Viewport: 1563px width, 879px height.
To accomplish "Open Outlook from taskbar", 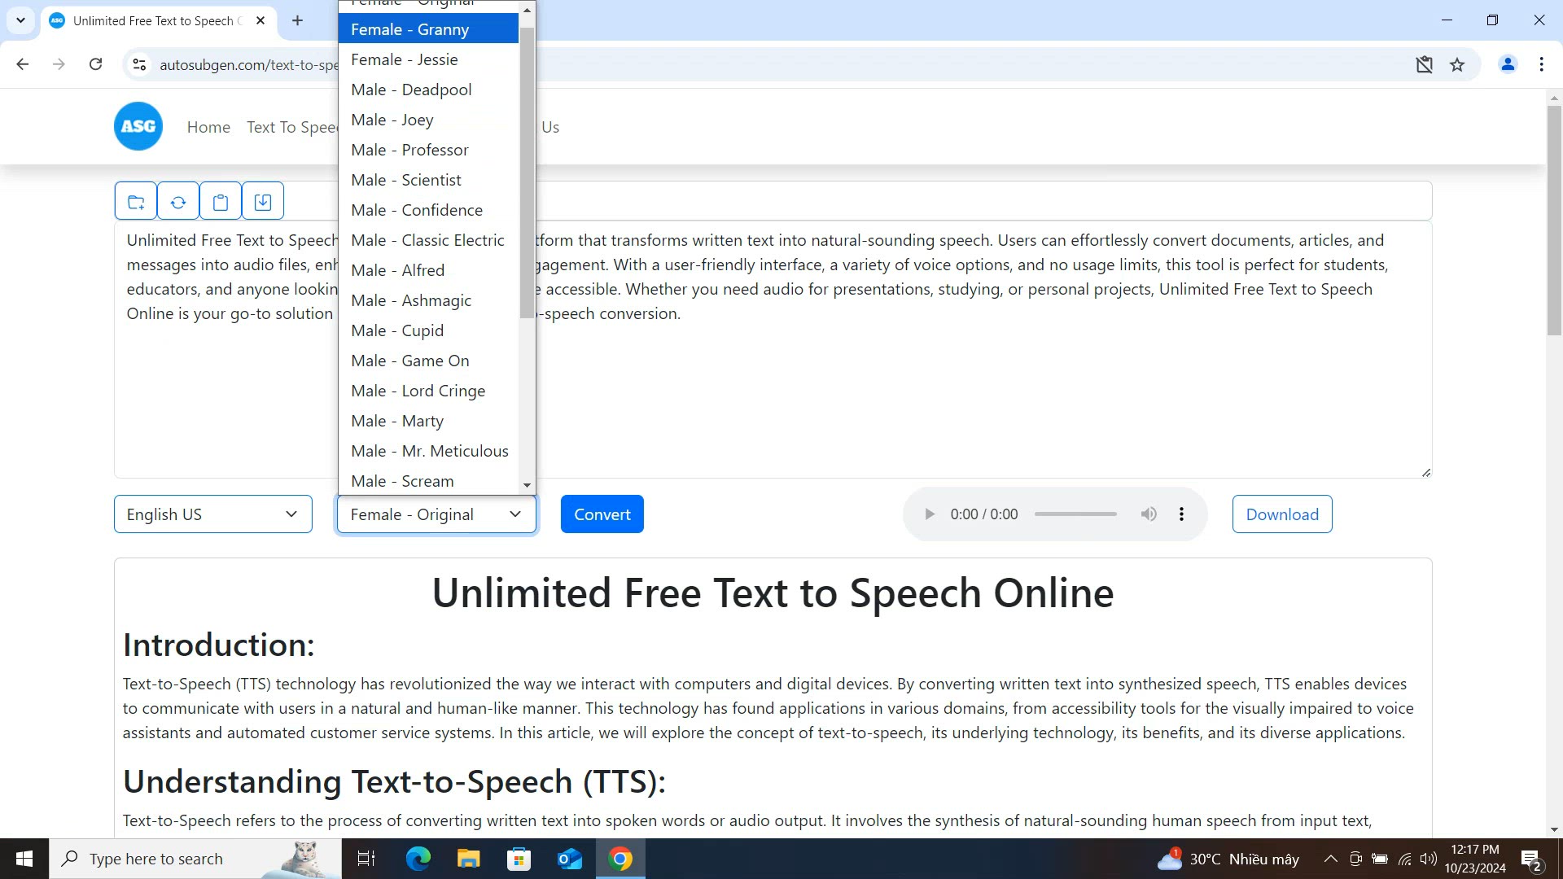I will pos(570,859).
